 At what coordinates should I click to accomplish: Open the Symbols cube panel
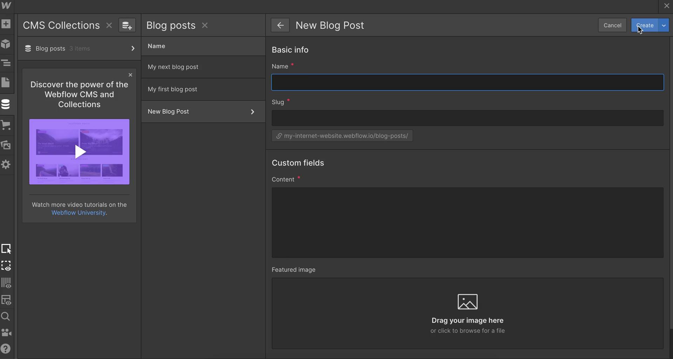pyautogui.click(x=6, y=44)
